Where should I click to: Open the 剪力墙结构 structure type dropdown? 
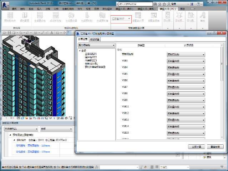point(96,46)
